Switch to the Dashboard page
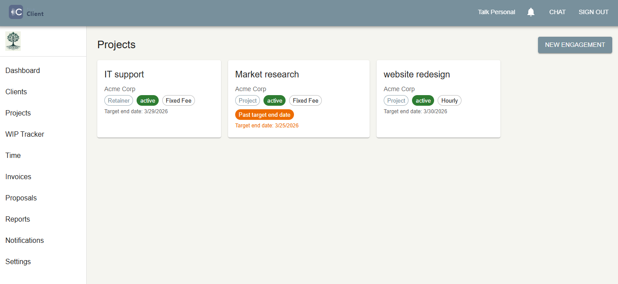 click(x=23, y=70)
